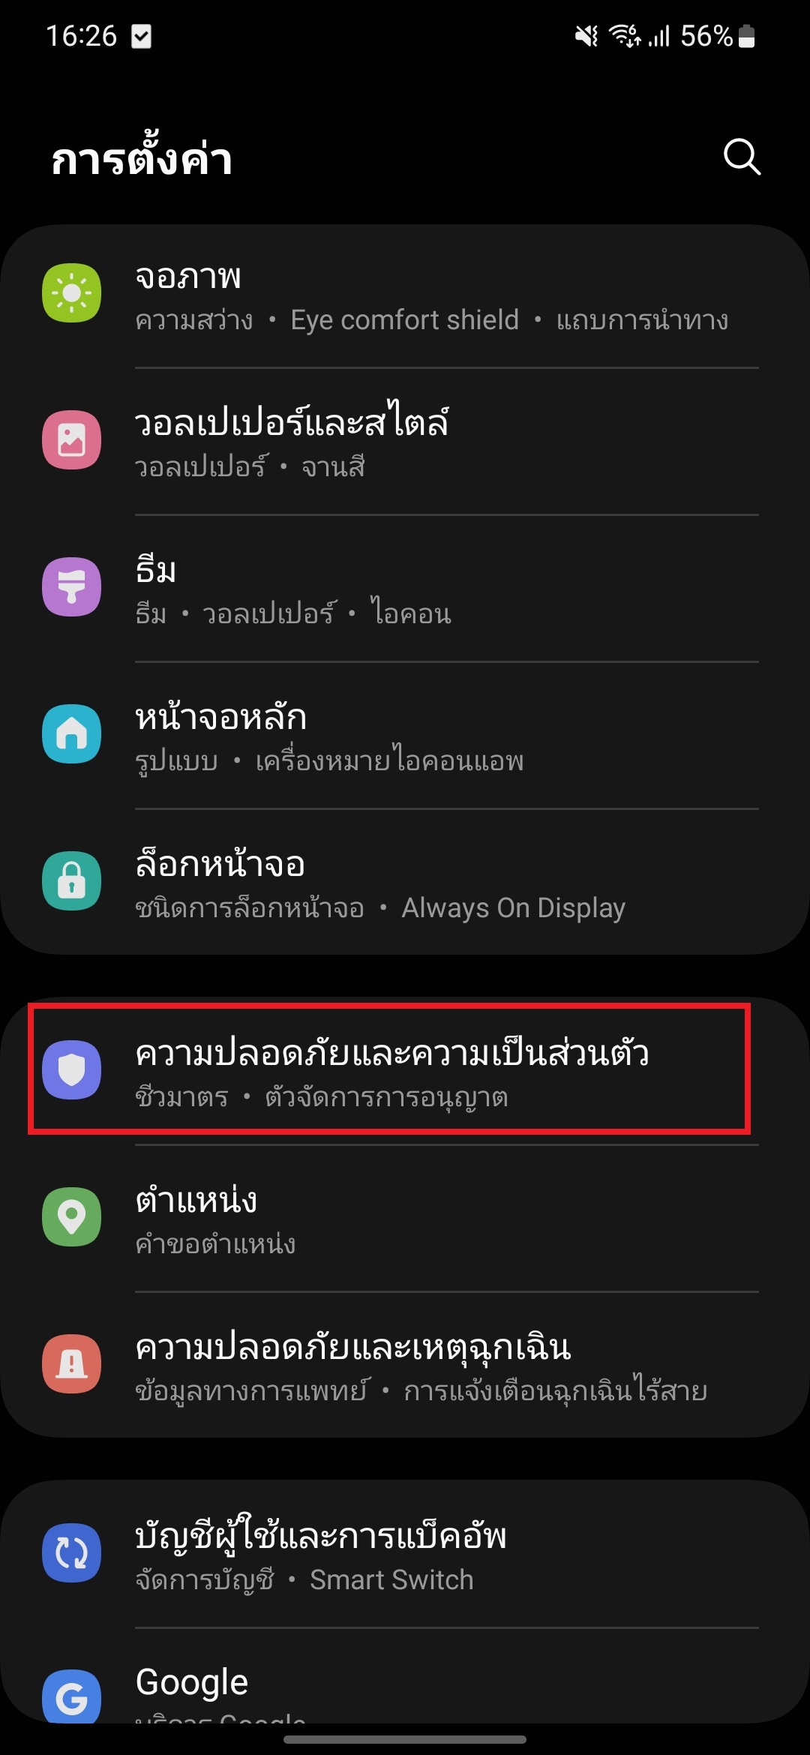Tap the purple shield security icon
The height and width of the screenshot is (1755, 810).
pyautogui.click(x=71, y=1069)
